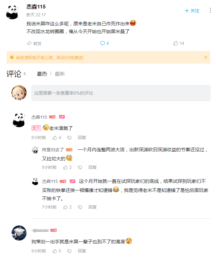
Task: Open -qiuuuuu's profile avatar
Action: click(x=19, y=233)
